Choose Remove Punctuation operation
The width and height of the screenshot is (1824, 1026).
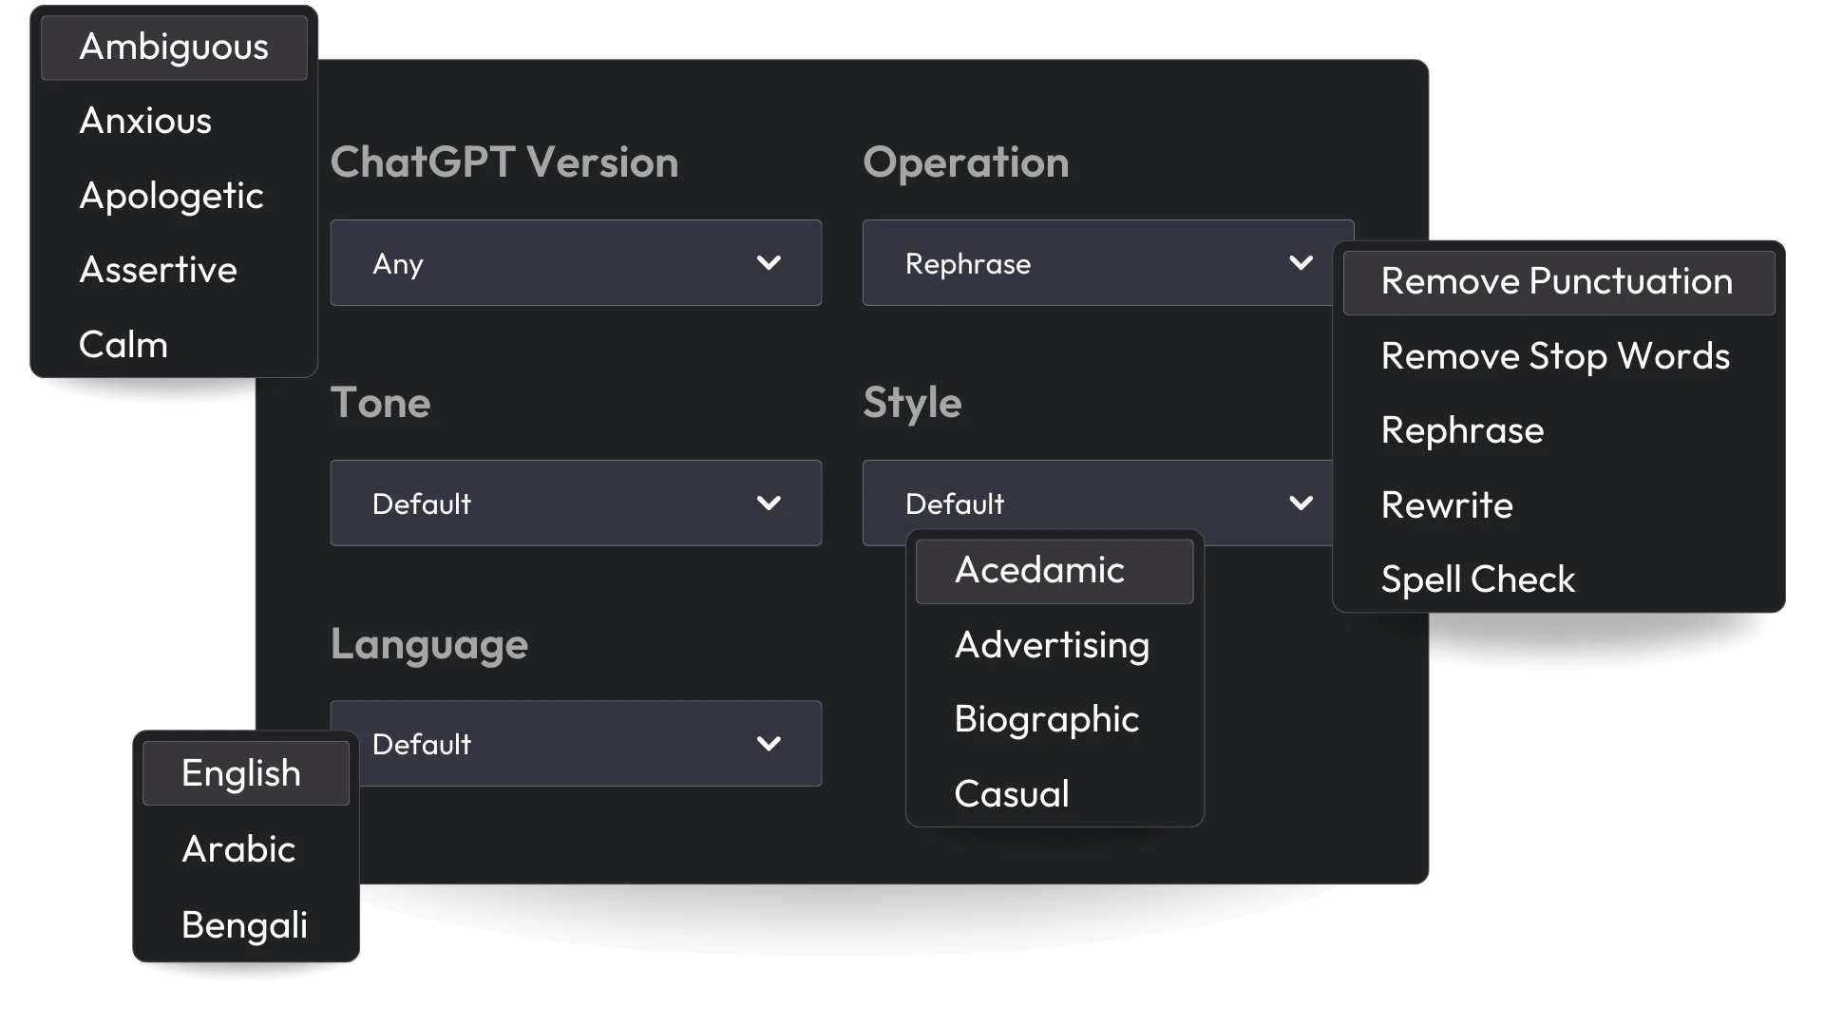1556,281
